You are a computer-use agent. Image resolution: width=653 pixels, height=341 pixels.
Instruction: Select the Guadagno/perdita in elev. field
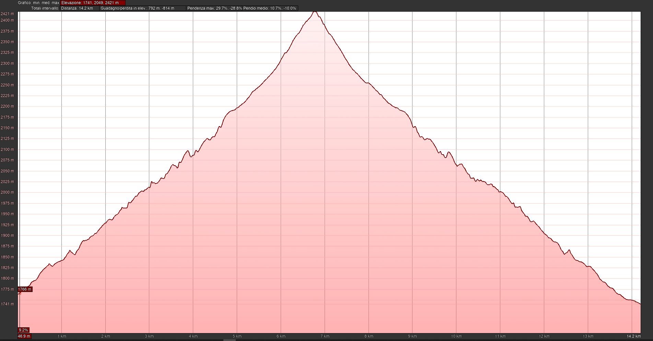click(x=142, y=8)
